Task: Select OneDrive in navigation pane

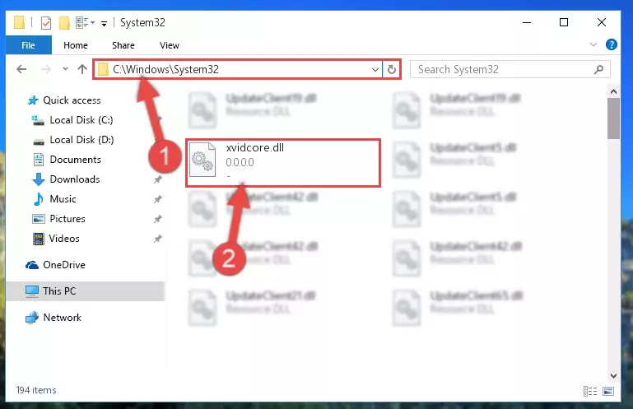Action: [64, 265]
